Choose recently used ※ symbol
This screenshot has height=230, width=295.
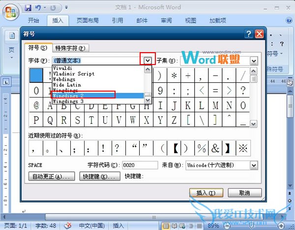click(243, 148)
